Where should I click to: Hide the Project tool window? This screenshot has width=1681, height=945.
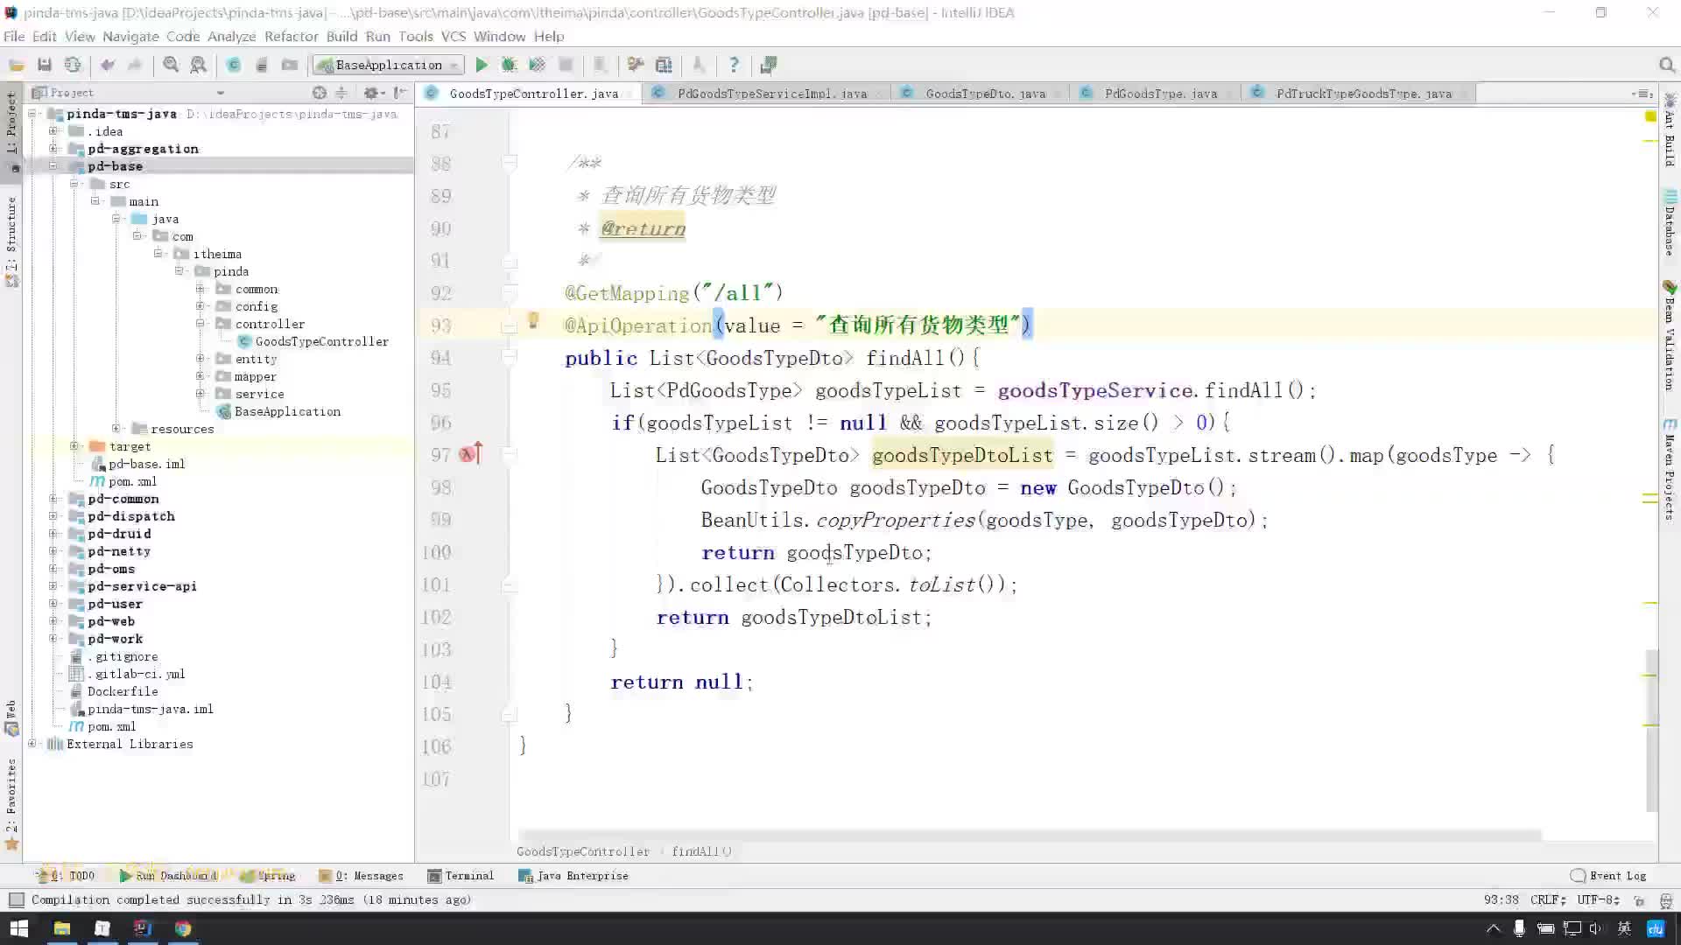point(400,93)
